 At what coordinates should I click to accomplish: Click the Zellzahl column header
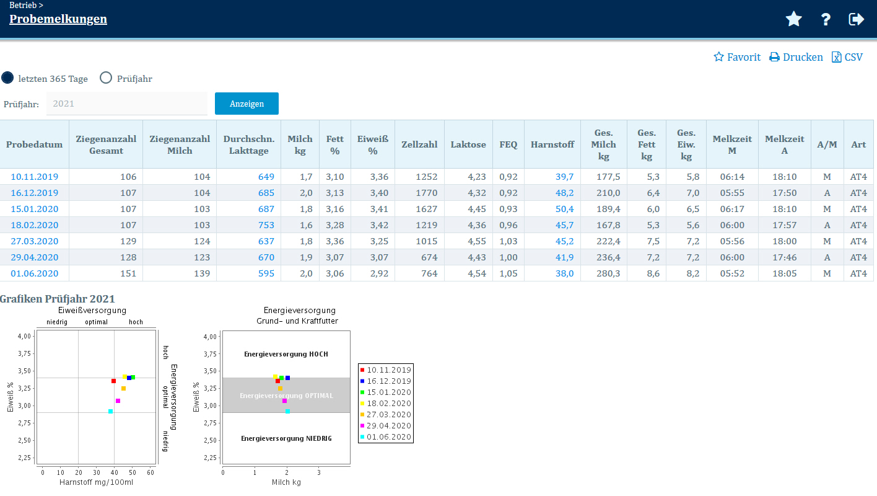[419, 144]
